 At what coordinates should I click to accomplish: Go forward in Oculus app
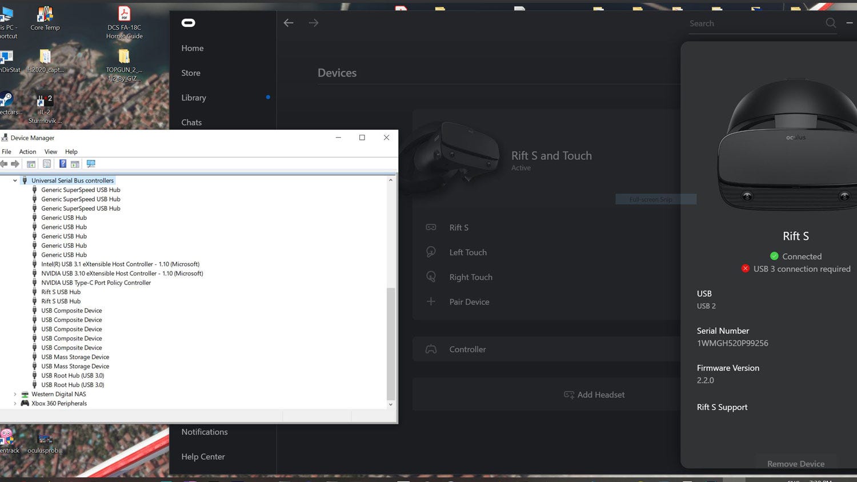(x=314, y=23)
